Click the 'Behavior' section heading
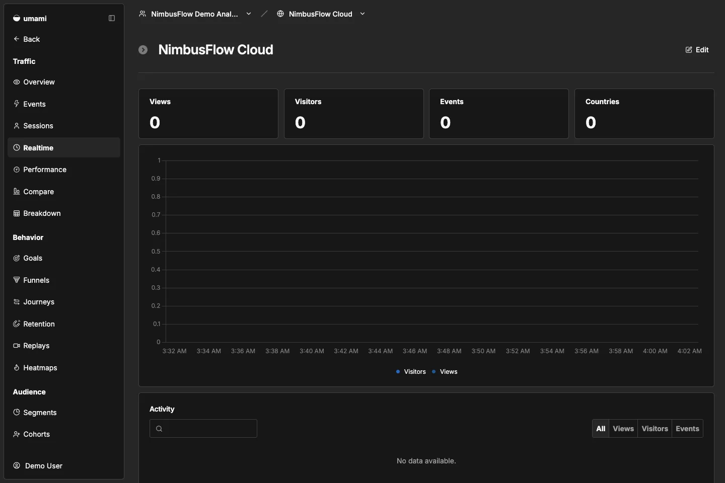This screenshot has height=483, width=725. [x=28, y=237]
